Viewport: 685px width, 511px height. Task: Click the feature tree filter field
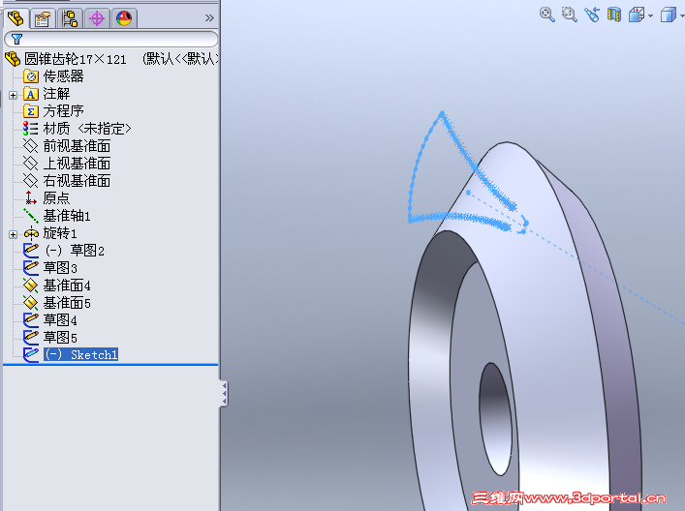[x=111, y=39]
